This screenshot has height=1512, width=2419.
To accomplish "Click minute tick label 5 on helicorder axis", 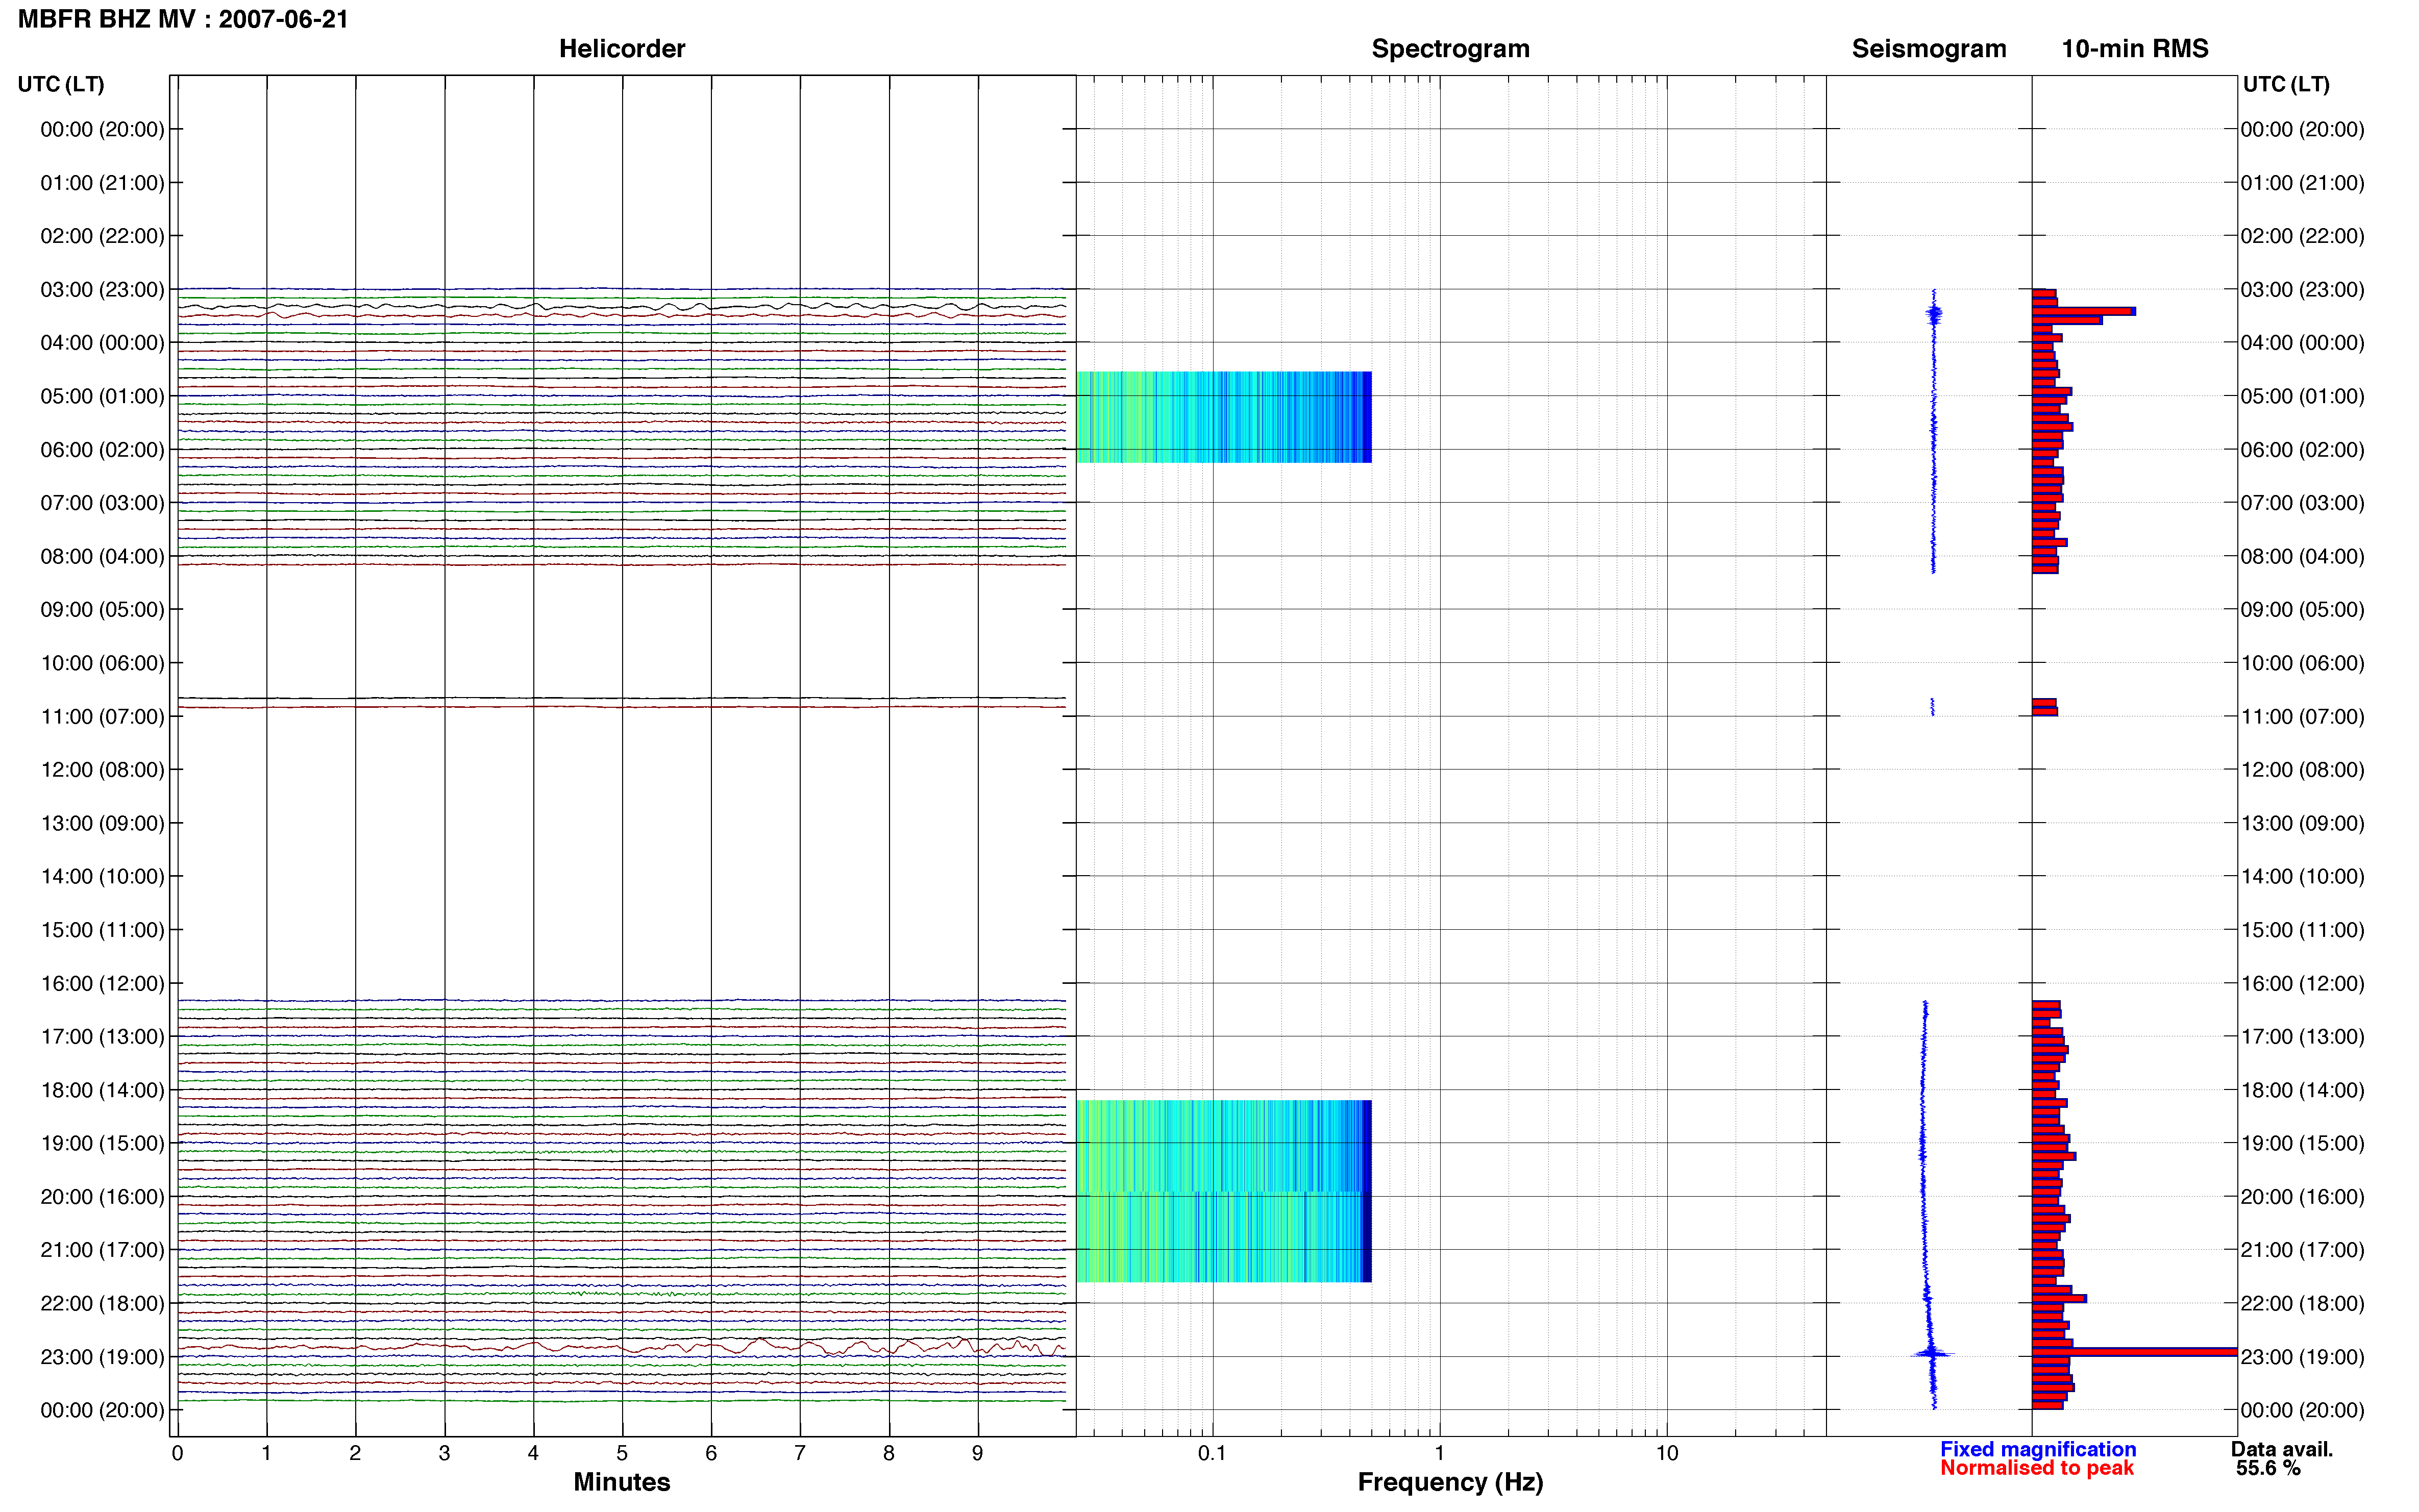I will tap(622, 1453).
